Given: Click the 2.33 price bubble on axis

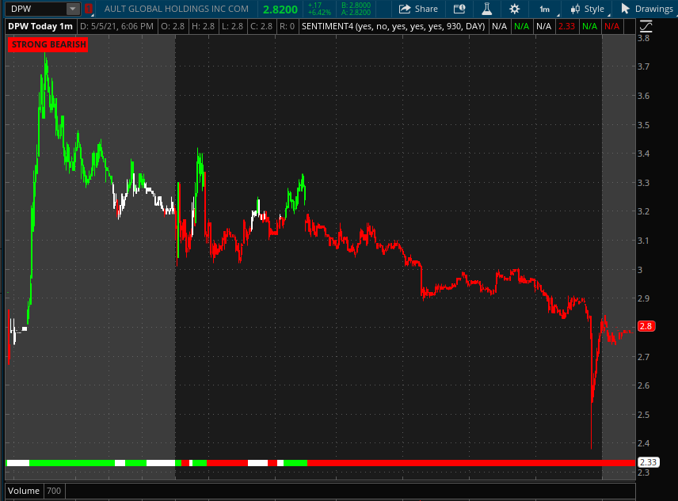Looking at the screenshot, I should click(x=648, y=462).
